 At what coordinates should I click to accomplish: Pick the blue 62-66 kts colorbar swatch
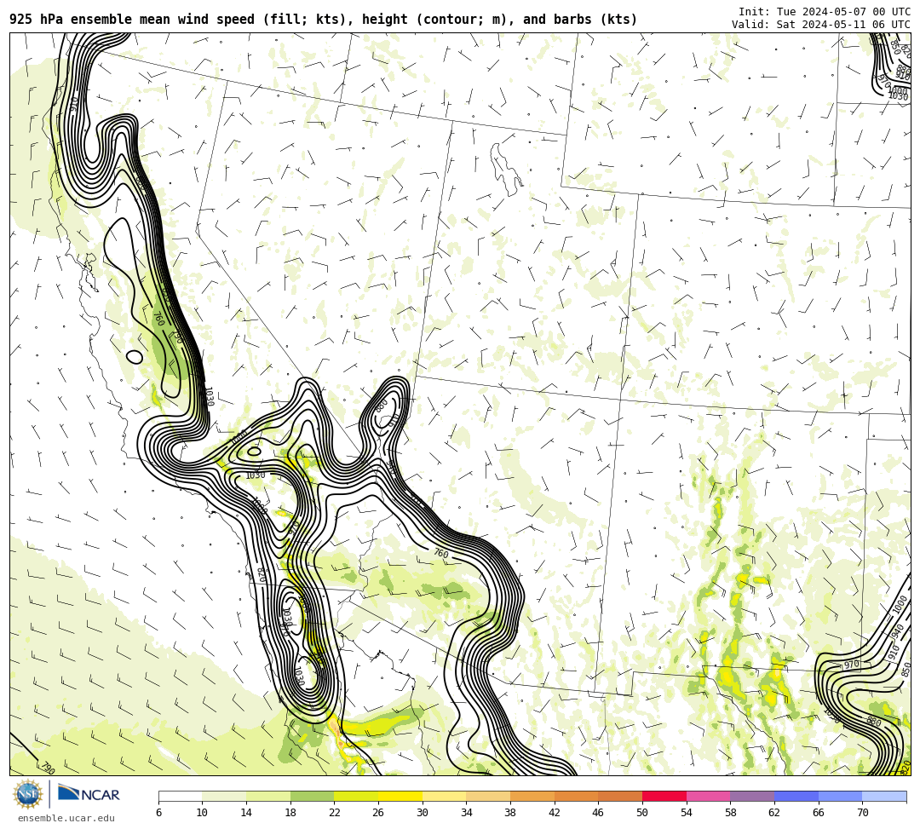pos(796,796)
